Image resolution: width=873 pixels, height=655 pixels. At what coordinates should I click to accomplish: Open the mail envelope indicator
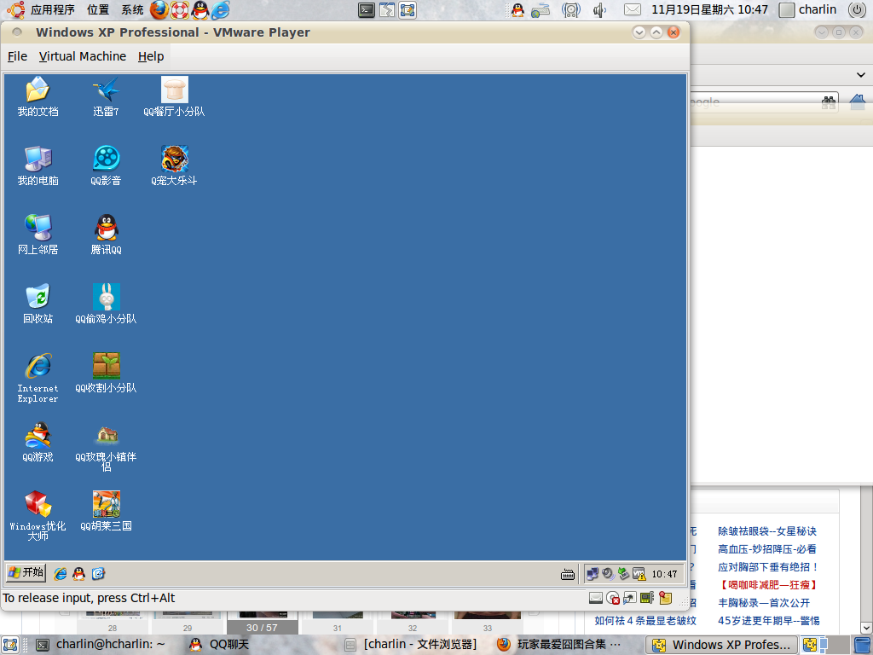632,9
